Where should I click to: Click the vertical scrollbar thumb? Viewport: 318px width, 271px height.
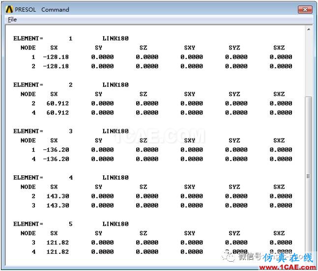[309, 175]
